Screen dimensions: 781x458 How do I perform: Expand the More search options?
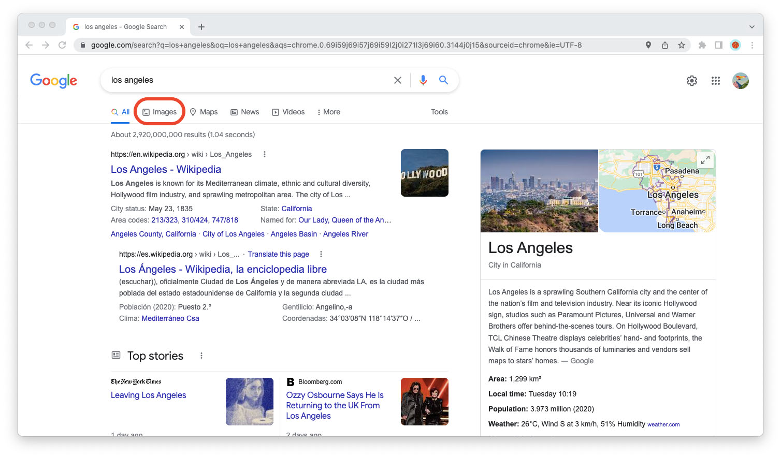[329, 112]
